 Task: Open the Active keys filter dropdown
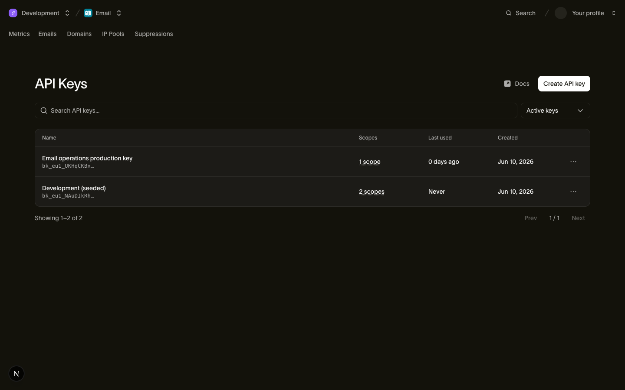tap(556, 110)
